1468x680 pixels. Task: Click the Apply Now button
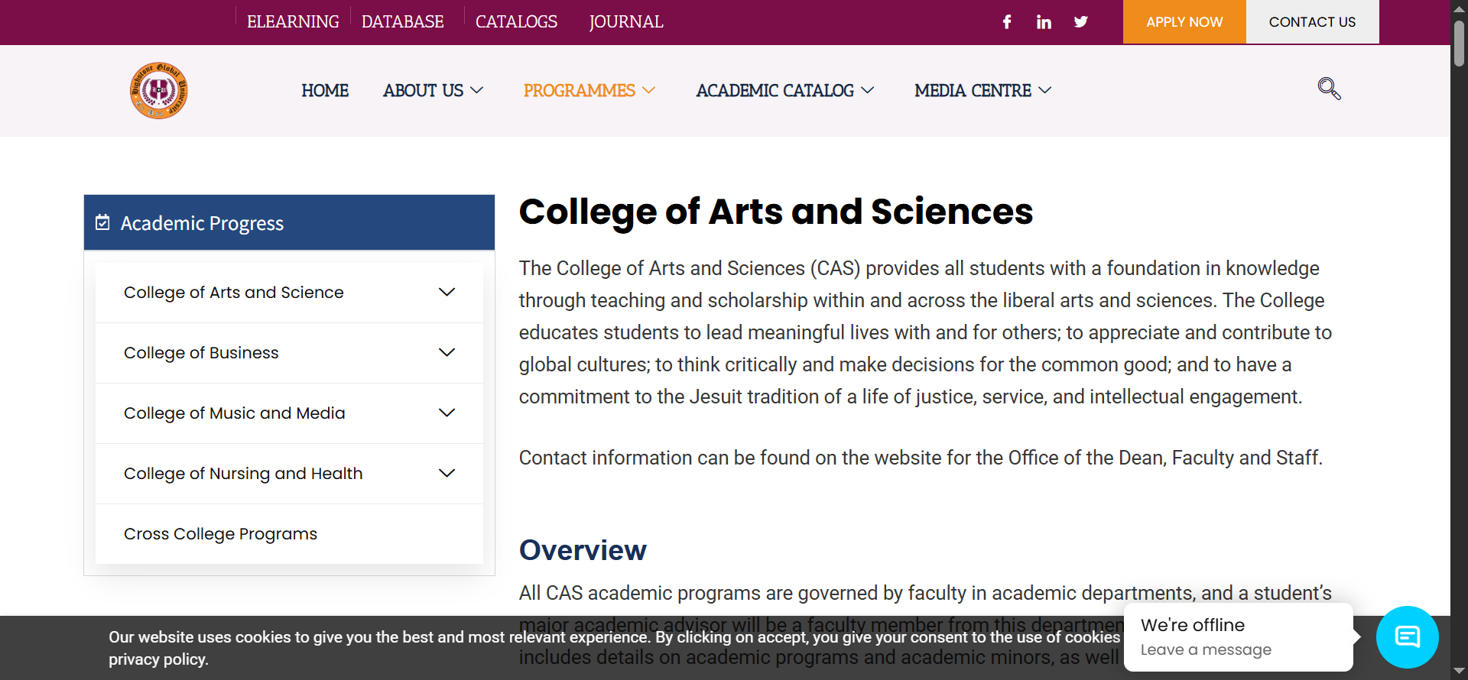tap(1184, 22)
